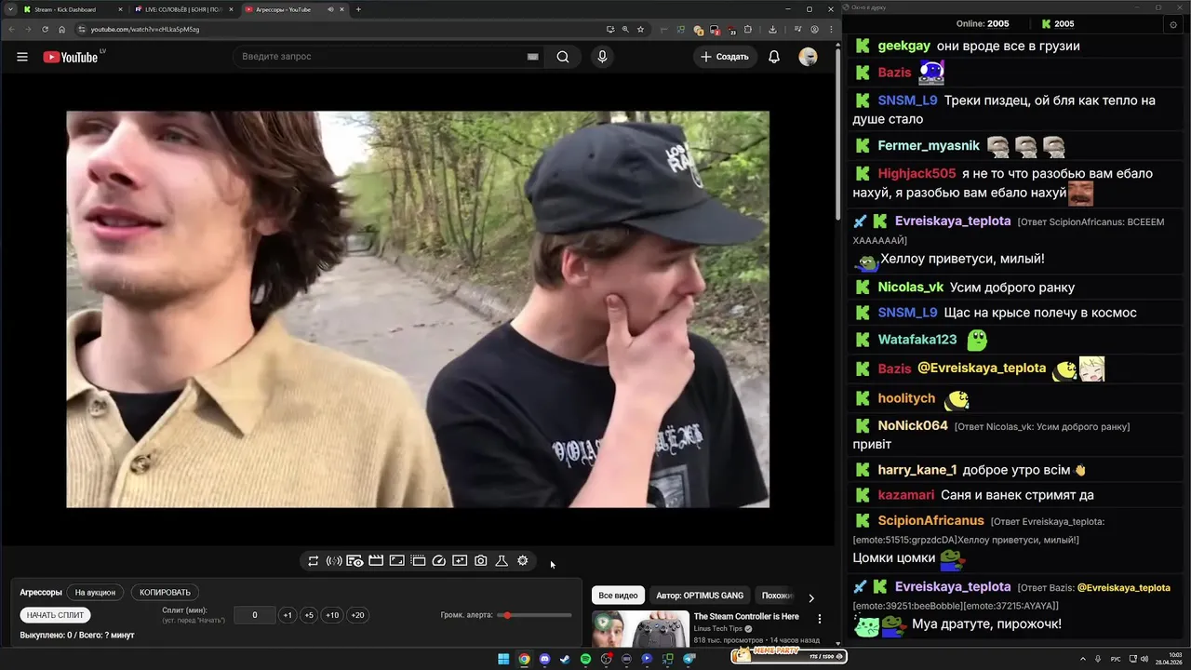Click НАЧАТЬ СПЛИТ button
Image resolution: width=1191 pixels, height=670 pixels.
pyautogui.click(x=55, y=615)
